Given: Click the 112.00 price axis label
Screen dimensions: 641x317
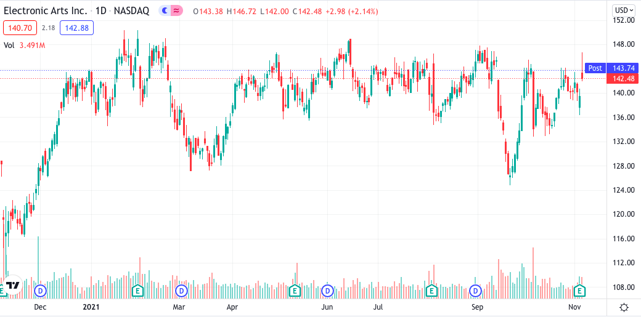Looking at the screenshot, I should click(624, 263).
